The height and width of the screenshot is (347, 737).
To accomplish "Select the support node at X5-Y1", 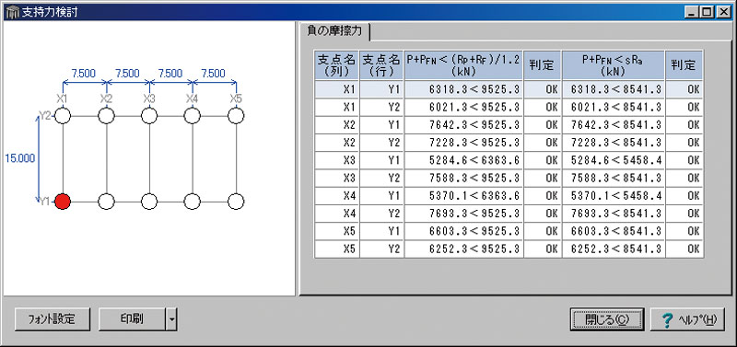I will click(236, 202).
